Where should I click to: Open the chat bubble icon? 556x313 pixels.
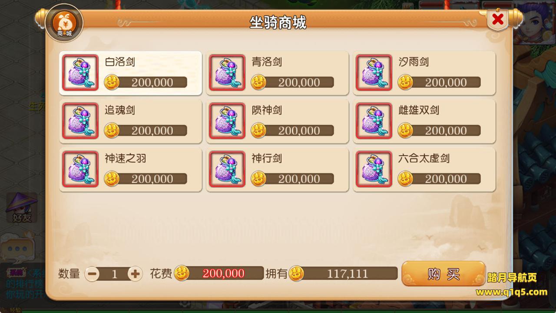click(x=17, y=248)
